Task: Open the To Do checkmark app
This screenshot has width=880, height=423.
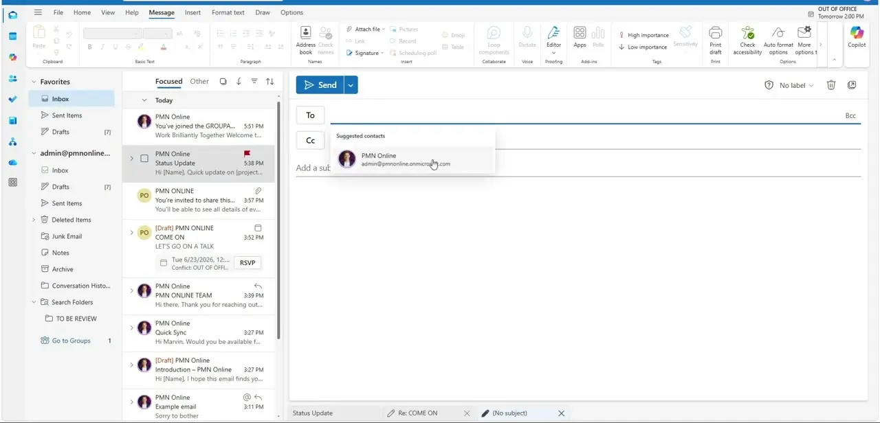Action: point(12,100)
